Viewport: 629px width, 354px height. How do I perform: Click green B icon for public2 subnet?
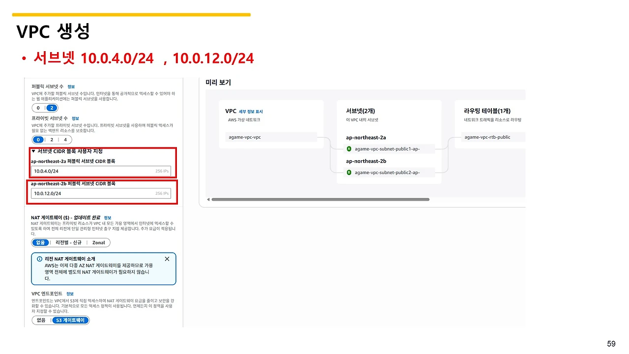[349, 173]
